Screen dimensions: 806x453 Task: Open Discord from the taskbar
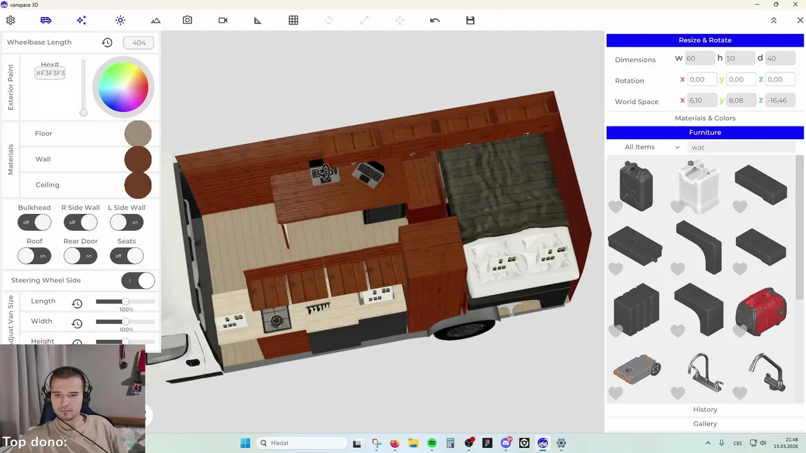(506, 443)
